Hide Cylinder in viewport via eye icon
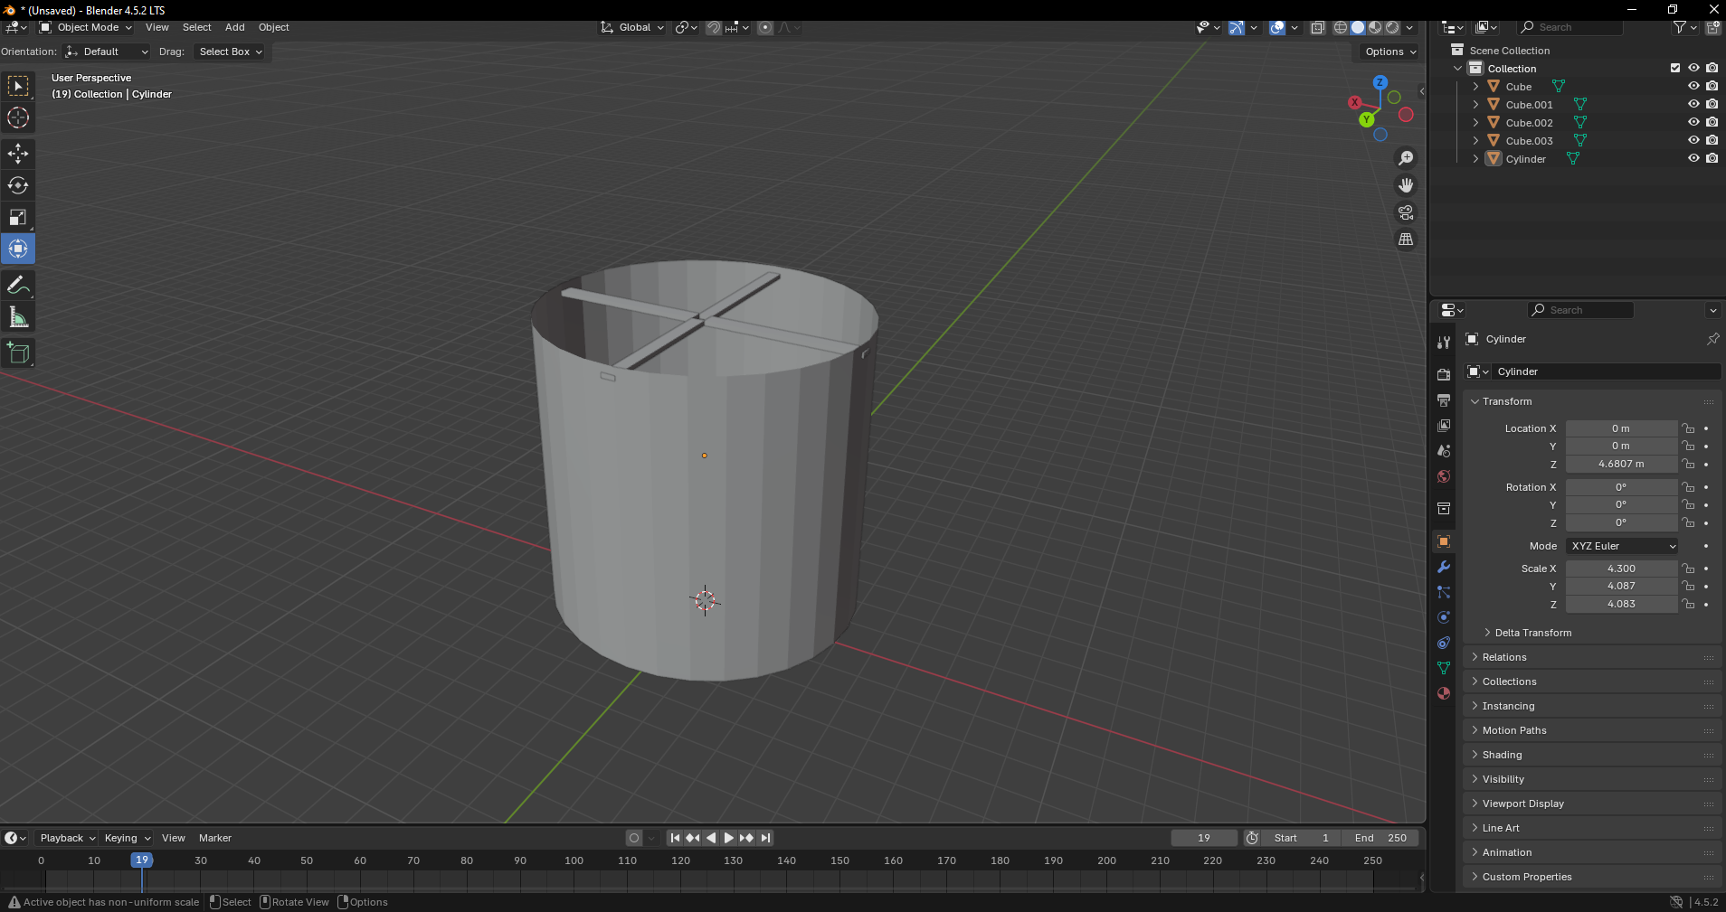The width and height of the screenshot is (1726, 912). click(1693, 158)
